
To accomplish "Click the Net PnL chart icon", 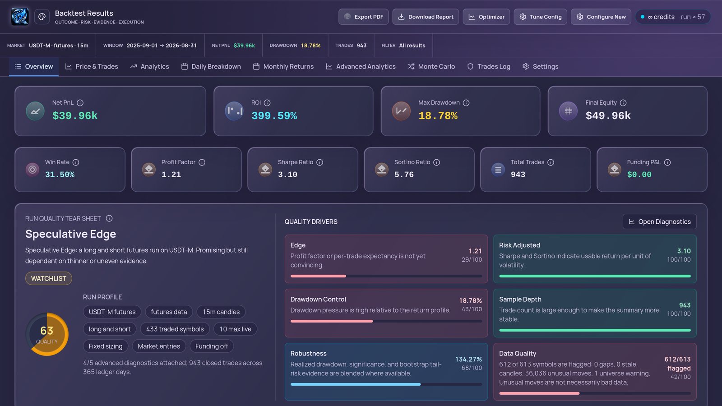I will [35, 111].
